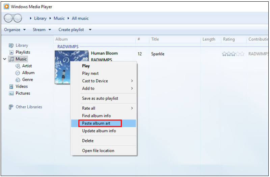Click the Pictures icon in sidebar
The height and width of the screenshot is (177, 270).
(x=11, y=94)
